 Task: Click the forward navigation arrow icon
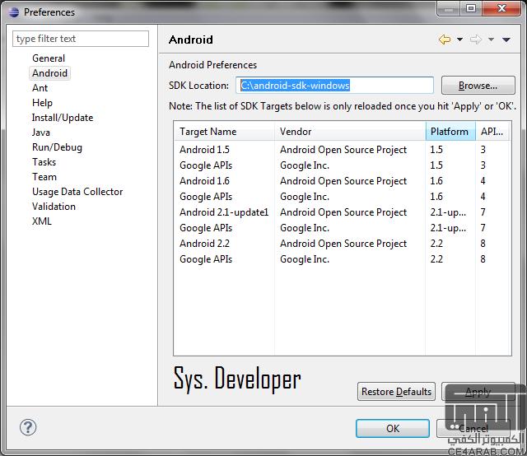point(476,40)
